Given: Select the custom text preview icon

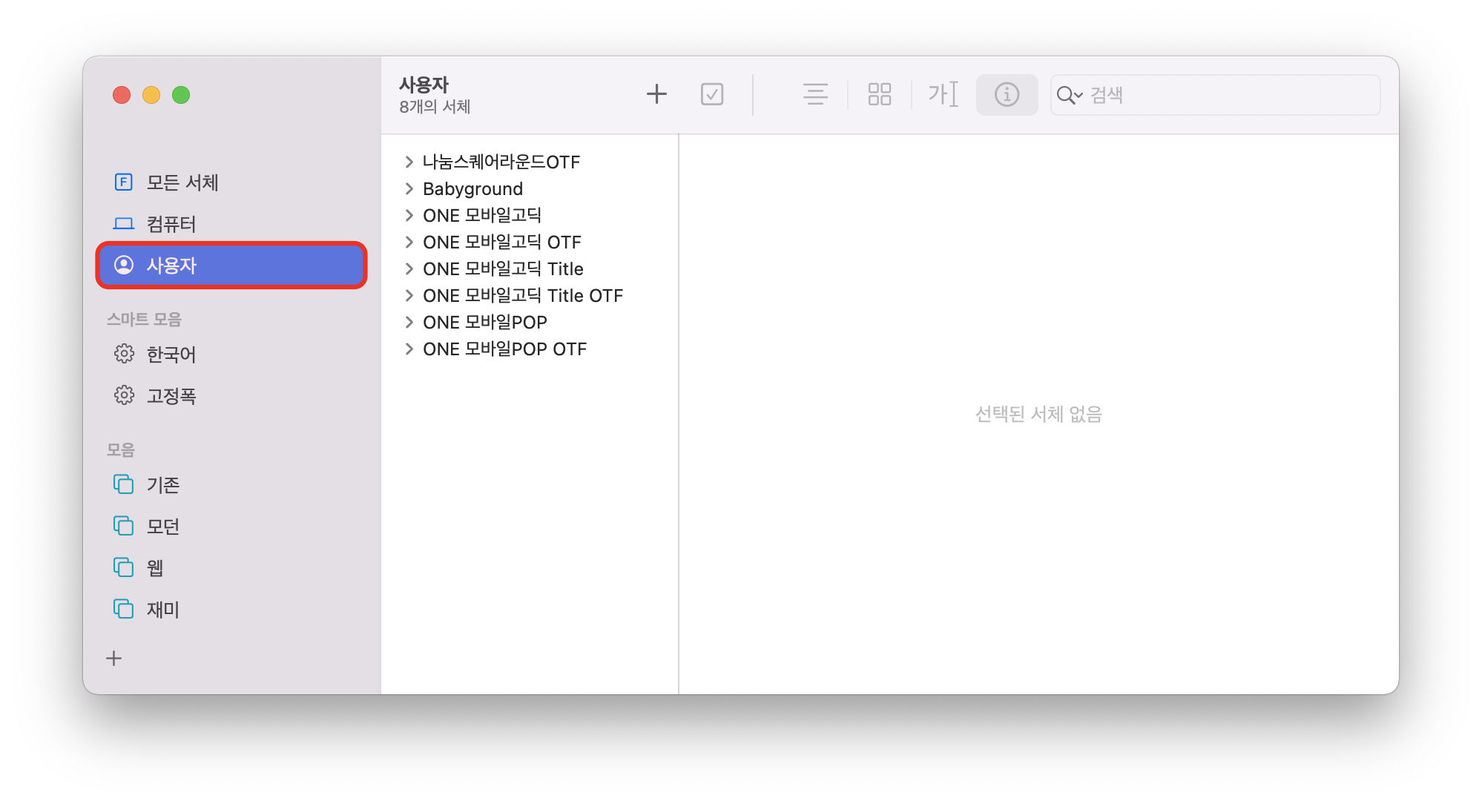Looking at the screenshot, I should pyautogui.click(x=943, y=94).
